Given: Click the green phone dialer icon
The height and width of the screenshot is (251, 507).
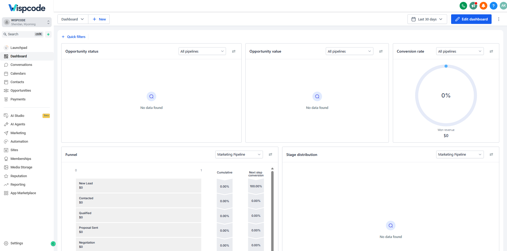Looking at the screenshot, I should click(463, 6).
